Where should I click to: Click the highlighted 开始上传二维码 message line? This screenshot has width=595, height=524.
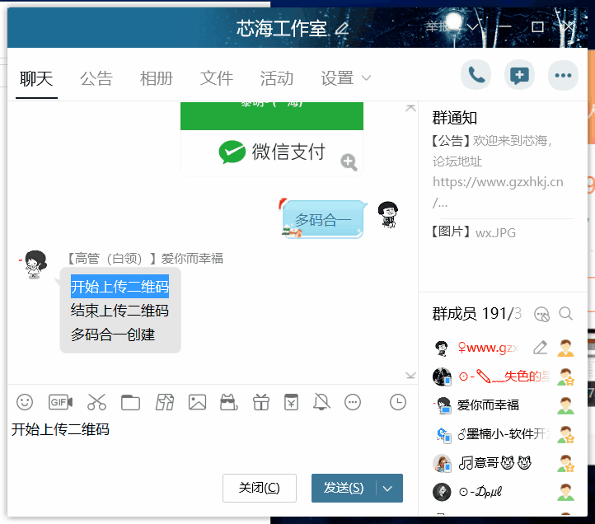click(x=120, y=287)
